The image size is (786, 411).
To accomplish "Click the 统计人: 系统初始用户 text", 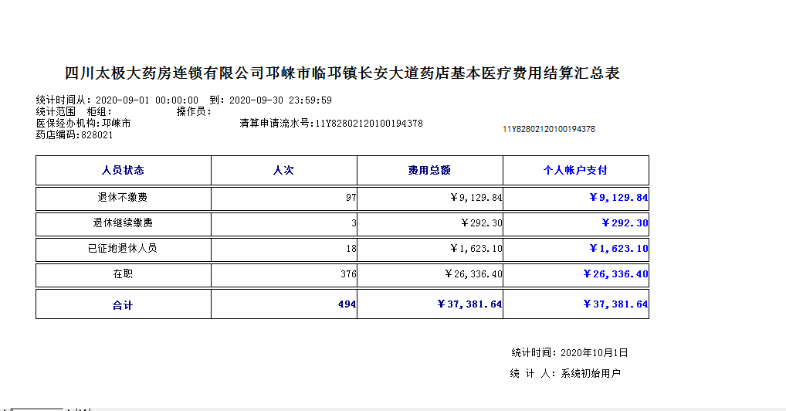I will pos(565,373).
